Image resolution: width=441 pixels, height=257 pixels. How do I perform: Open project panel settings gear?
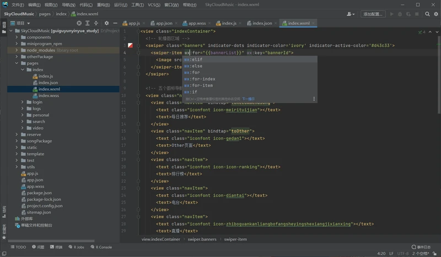(106, 23)
